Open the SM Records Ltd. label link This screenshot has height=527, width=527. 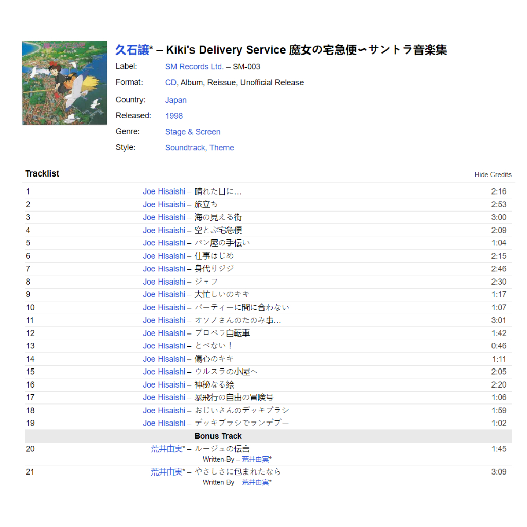[x=194, y=67]
